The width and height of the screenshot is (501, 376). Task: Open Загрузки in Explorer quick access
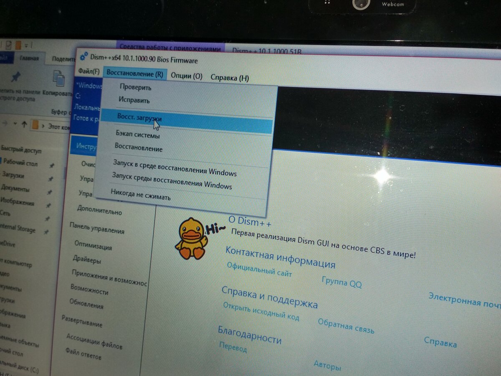coord(13,175)
